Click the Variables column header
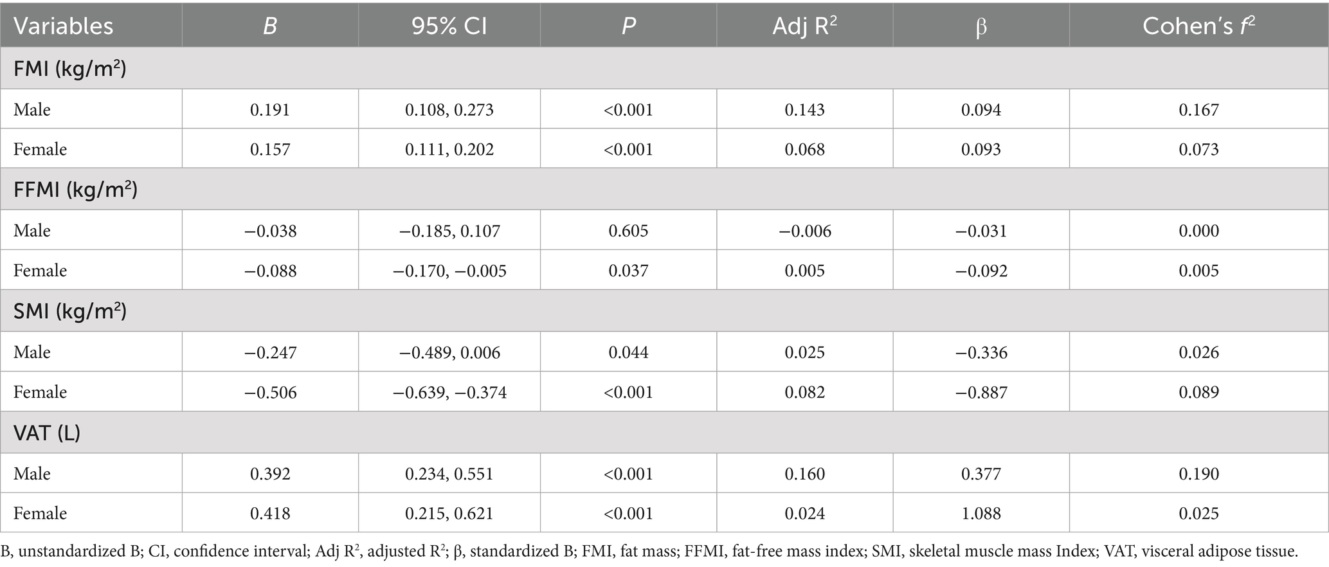 (63, 26)
